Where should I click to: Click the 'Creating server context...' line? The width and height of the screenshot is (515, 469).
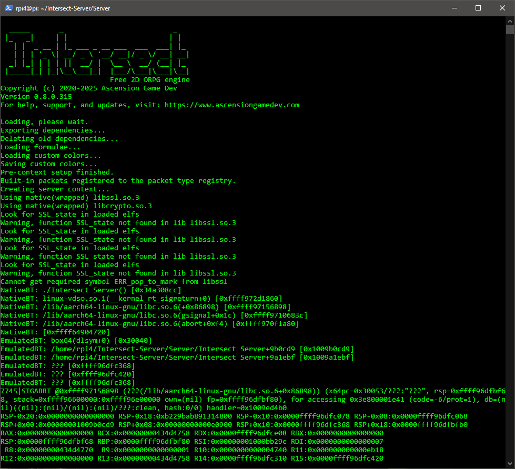tap(55, 189)
